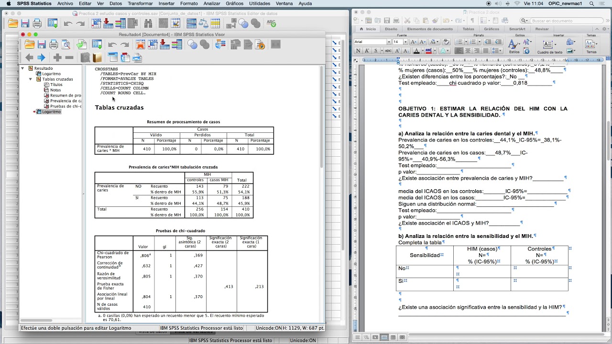Open Transformar menu in SPSS menu bar
This screenshot has width=612, height=344.
[x=140, y=3]
